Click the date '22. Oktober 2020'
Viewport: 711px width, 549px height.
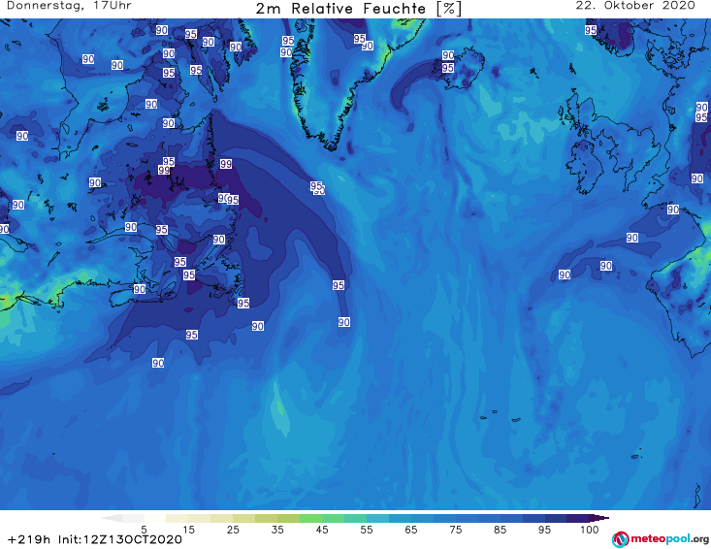(635, 6)
